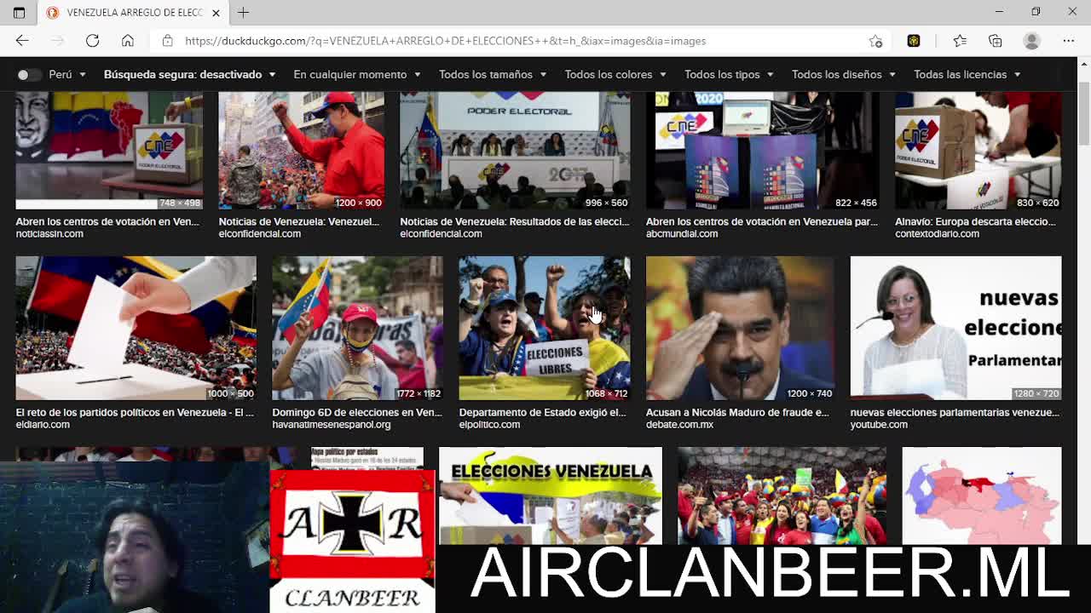Click title 'Departamento de Estado exigió el...'

(542, 412)
